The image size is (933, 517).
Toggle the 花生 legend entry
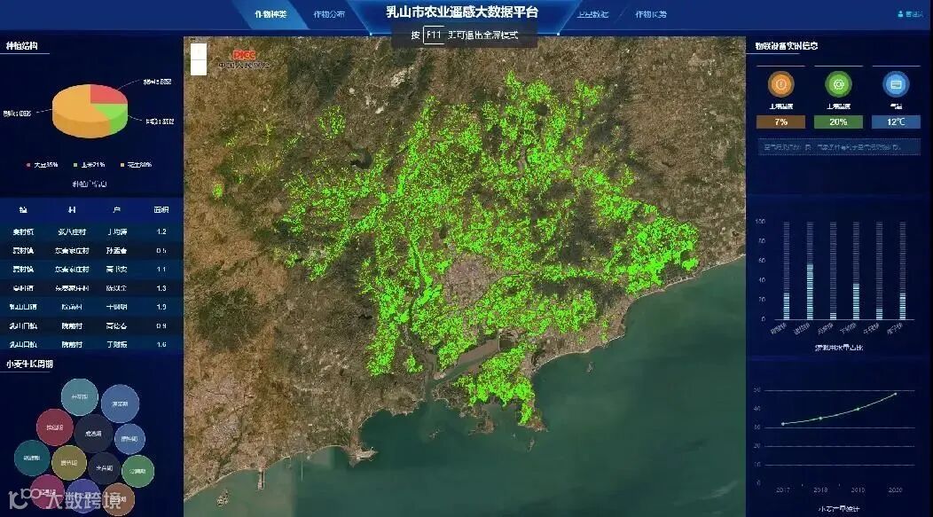point(137,165)
